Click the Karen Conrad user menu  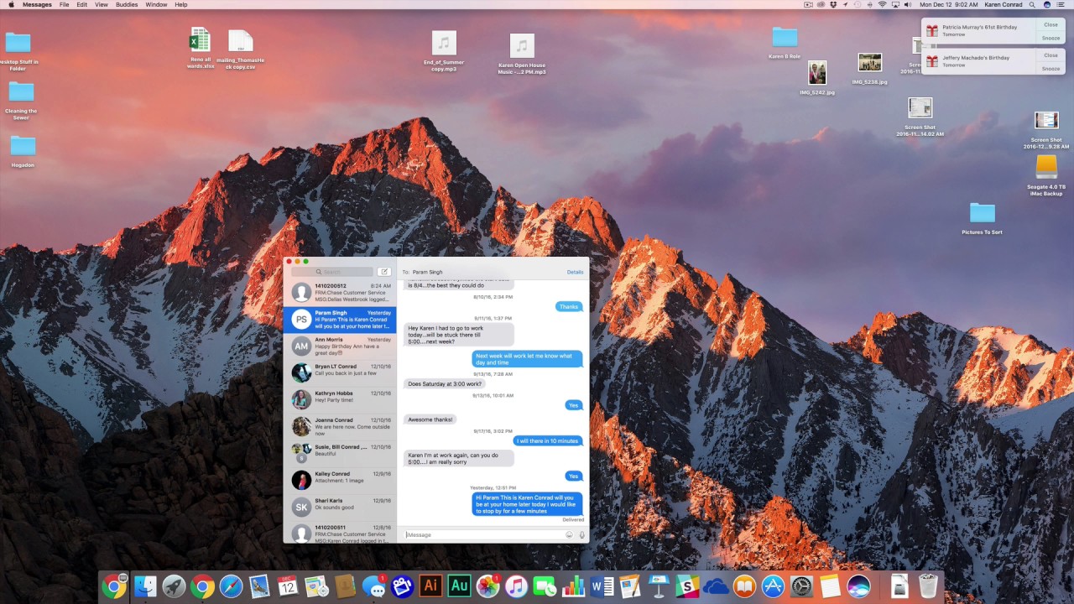(1003, 4)
